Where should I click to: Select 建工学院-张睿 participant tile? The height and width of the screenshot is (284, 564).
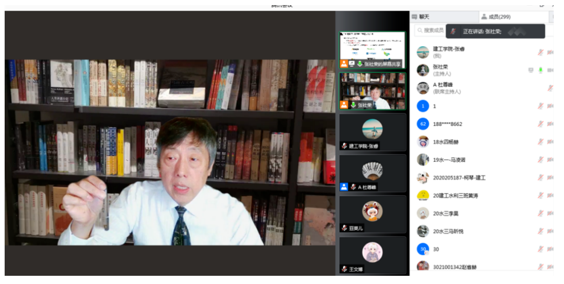[372, 132]
